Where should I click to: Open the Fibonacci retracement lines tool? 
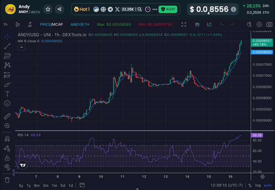coord(7,56)
